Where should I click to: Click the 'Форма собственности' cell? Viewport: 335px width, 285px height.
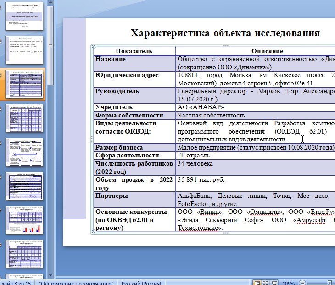click(134, 115)
